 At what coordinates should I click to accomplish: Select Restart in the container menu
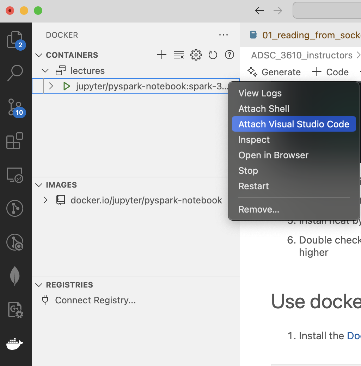coord(294,186)
